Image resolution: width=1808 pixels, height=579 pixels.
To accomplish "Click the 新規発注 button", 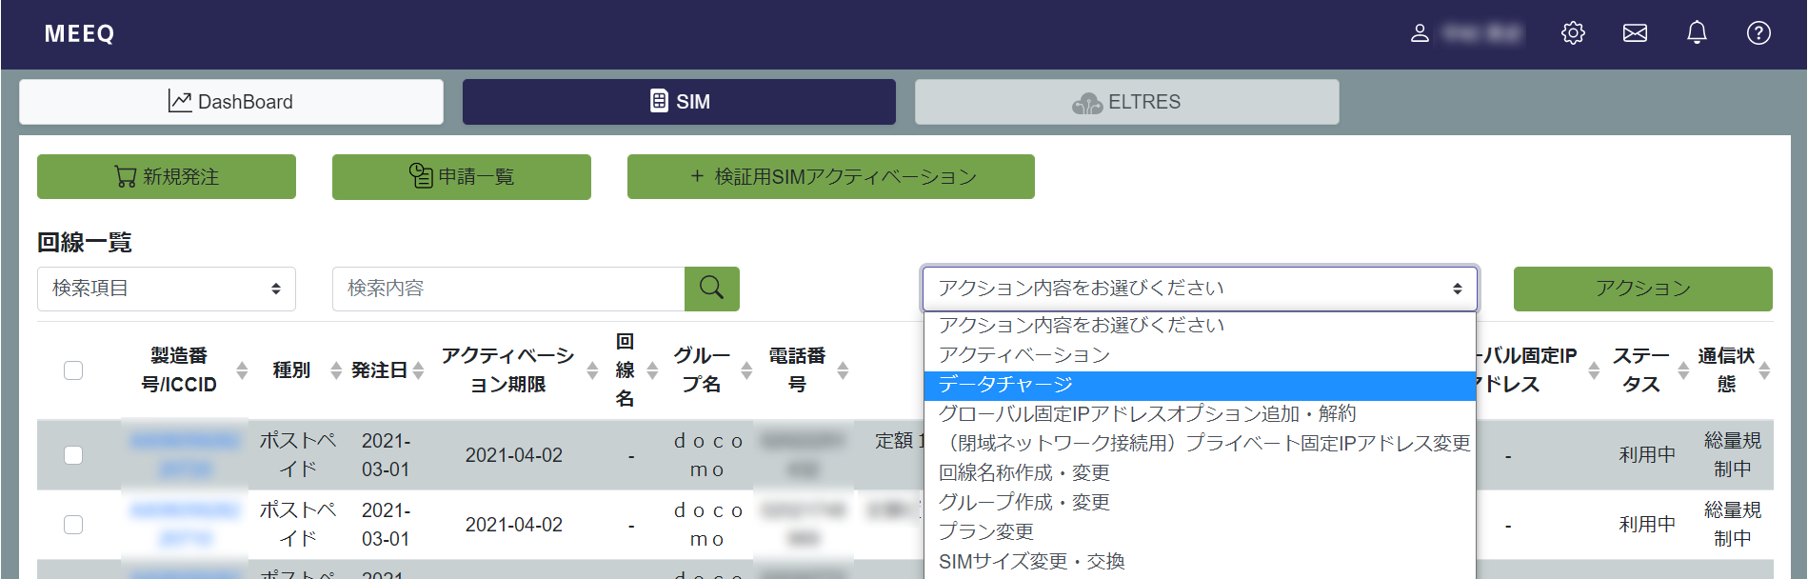I will pyautogui.click(x=167, y=177).
